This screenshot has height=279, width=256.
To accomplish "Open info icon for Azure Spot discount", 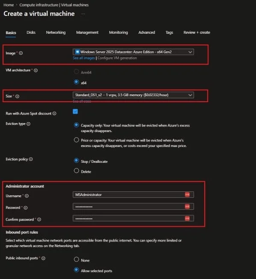I will click(54, 113).
